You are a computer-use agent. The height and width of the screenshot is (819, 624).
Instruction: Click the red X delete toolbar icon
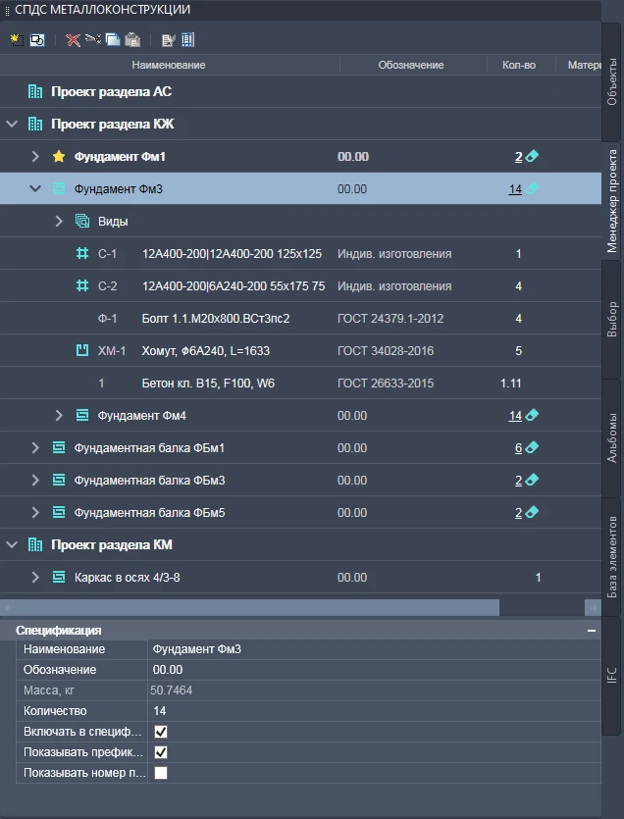74,40
